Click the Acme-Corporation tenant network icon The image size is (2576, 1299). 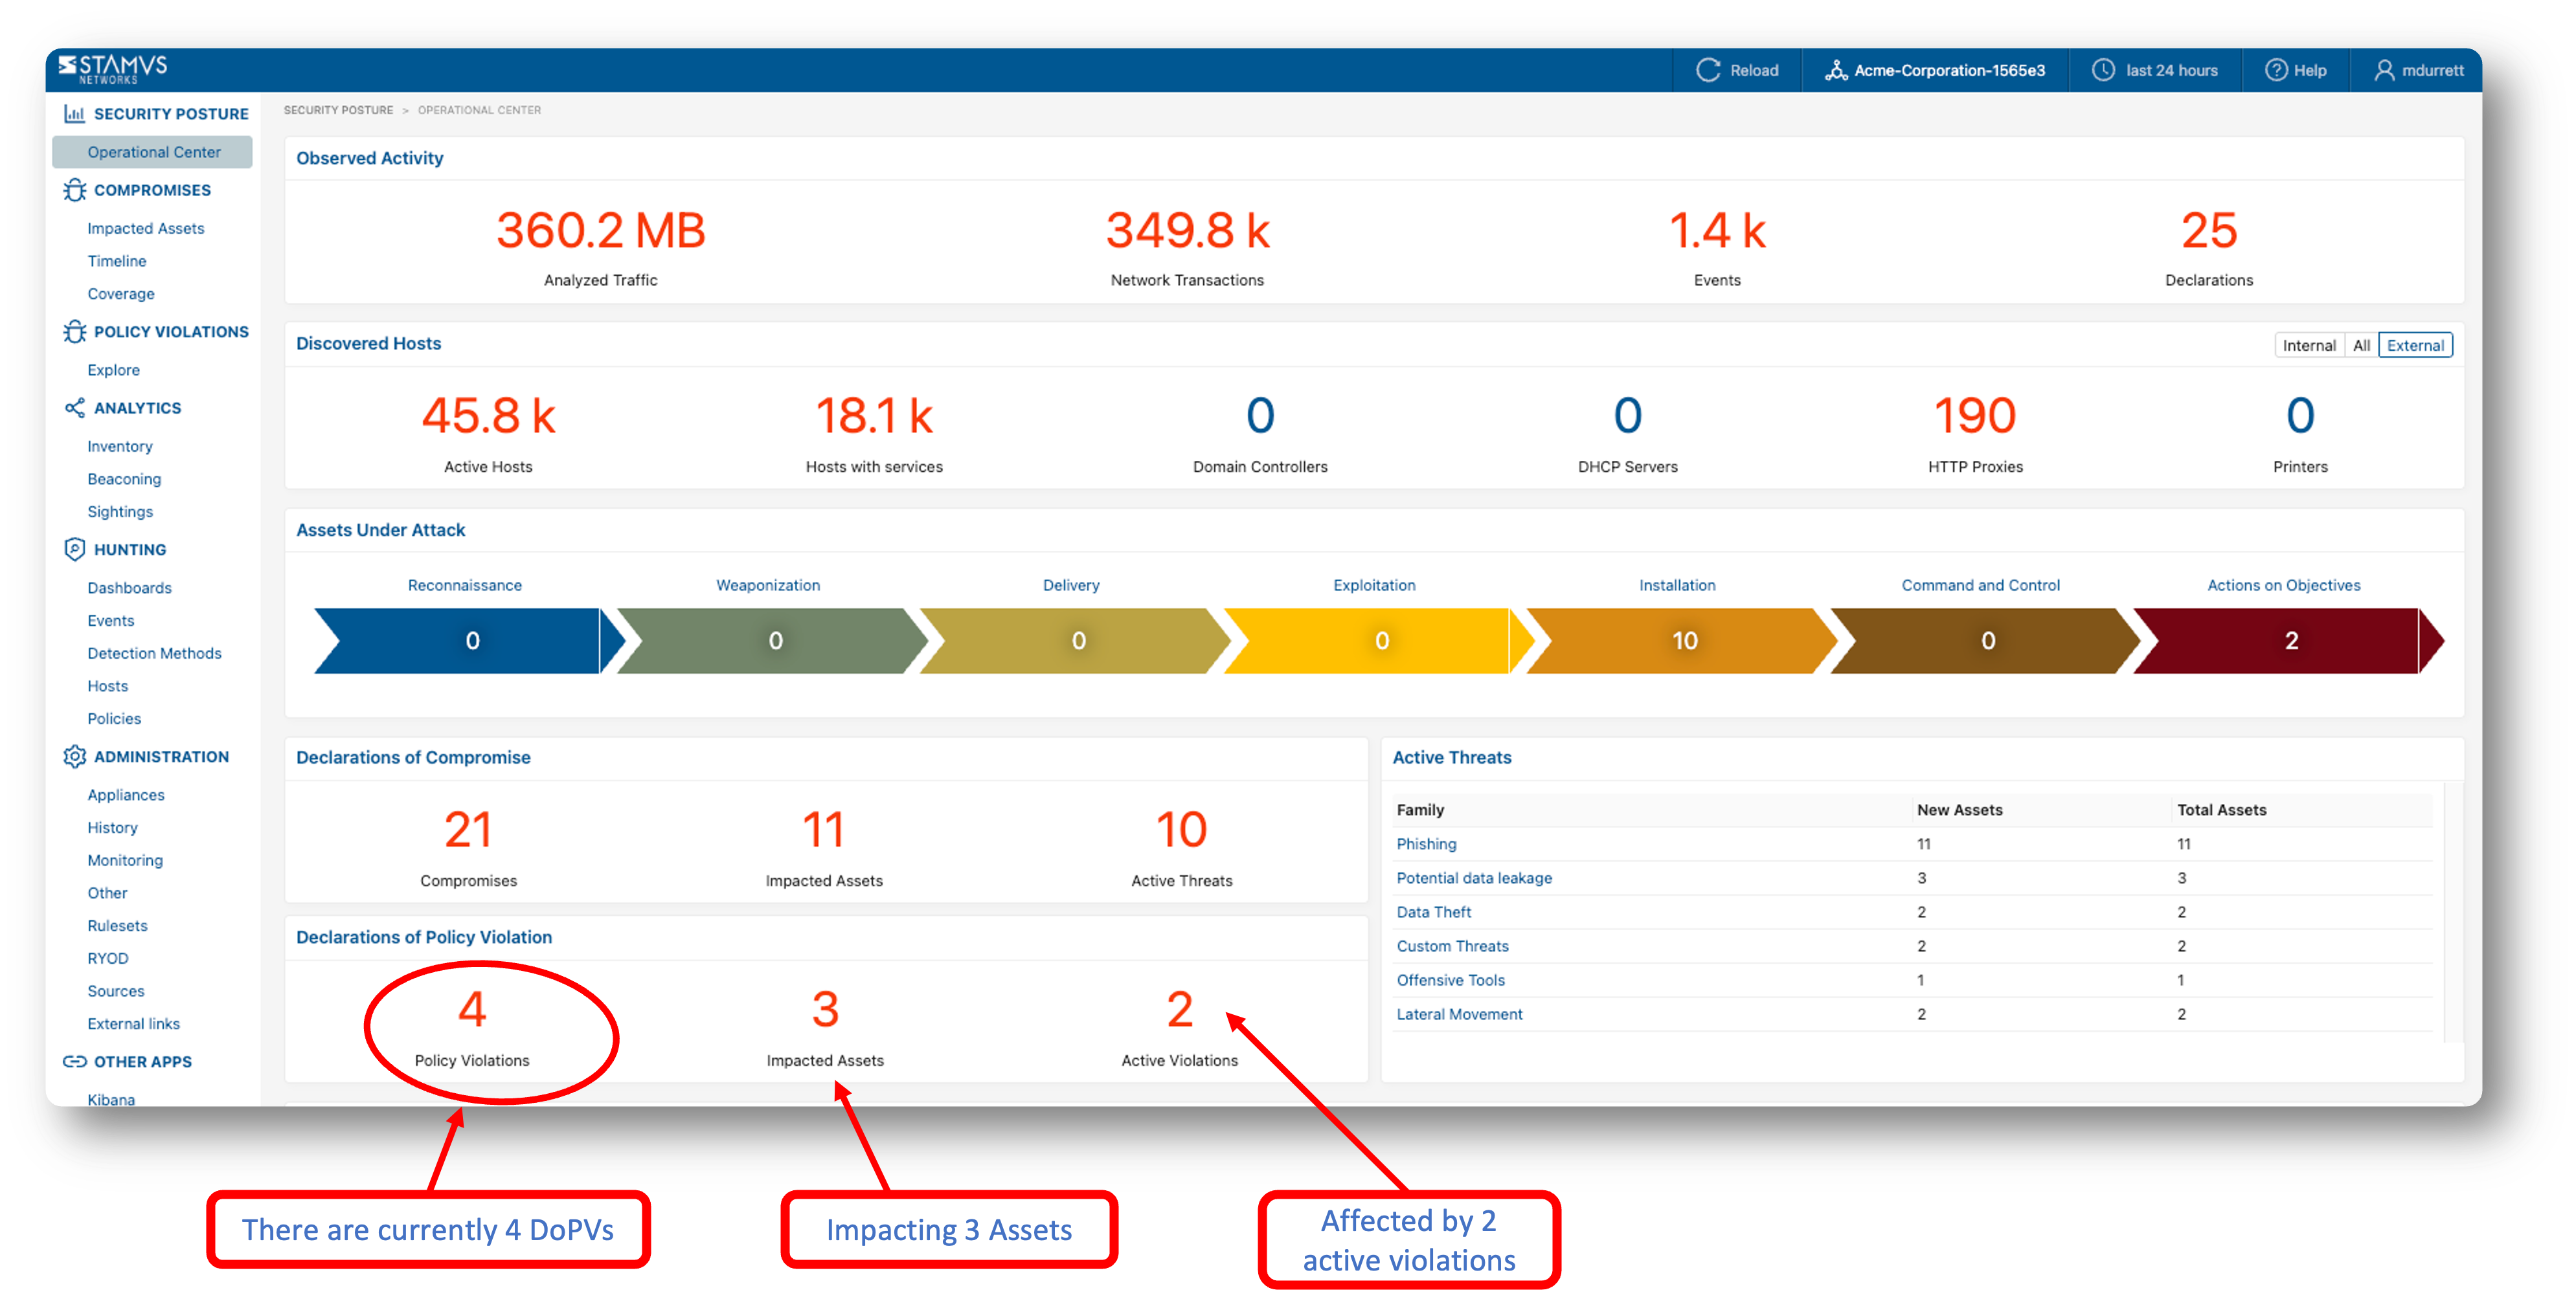pos(1836,70)
